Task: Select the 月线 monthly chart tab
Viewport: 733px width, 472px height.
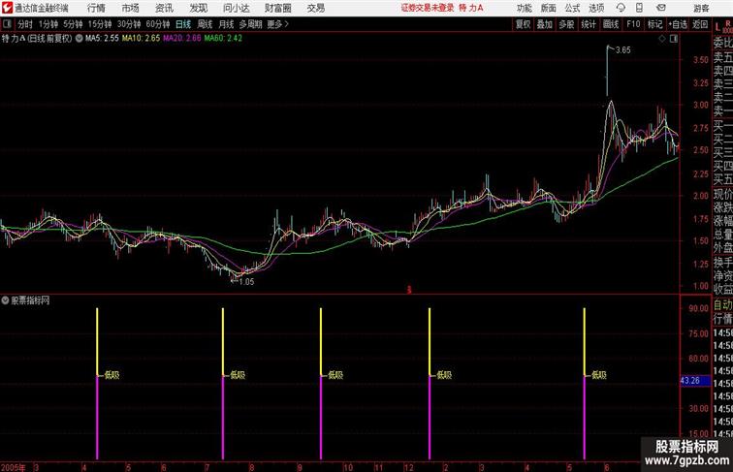Action: tap(226, 24)
